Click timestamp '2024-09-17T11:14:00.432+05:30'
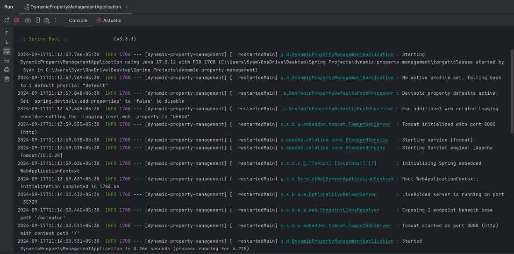514x254 pixels. [58, 194]
